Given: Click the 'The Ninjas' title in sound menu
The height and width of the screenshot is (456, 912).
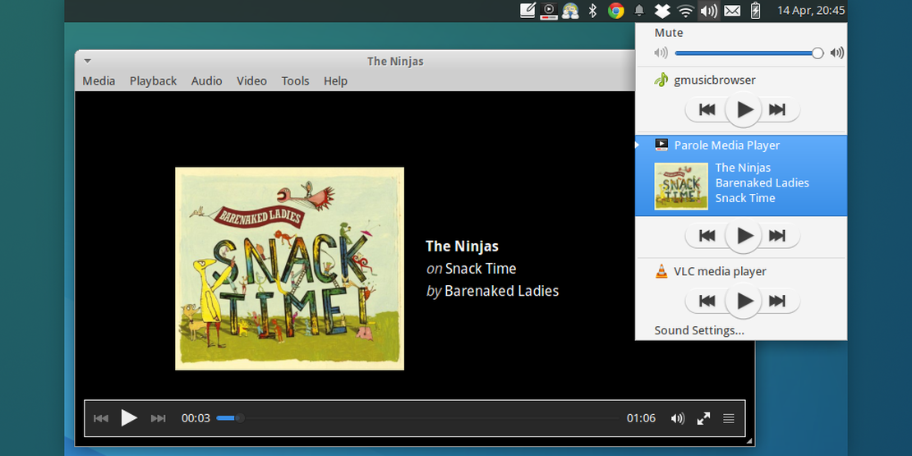Looking at the screenshot, I should point(743,168).
